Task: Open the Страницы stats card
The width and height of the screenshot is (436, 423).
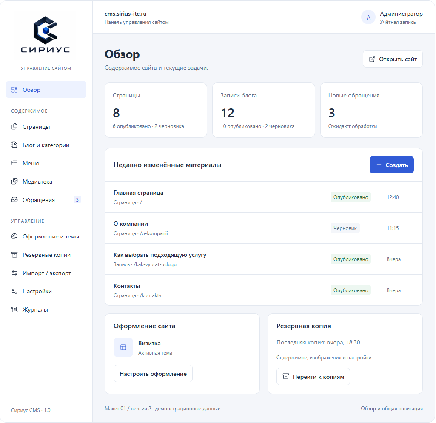Action: tap(156, 110)
